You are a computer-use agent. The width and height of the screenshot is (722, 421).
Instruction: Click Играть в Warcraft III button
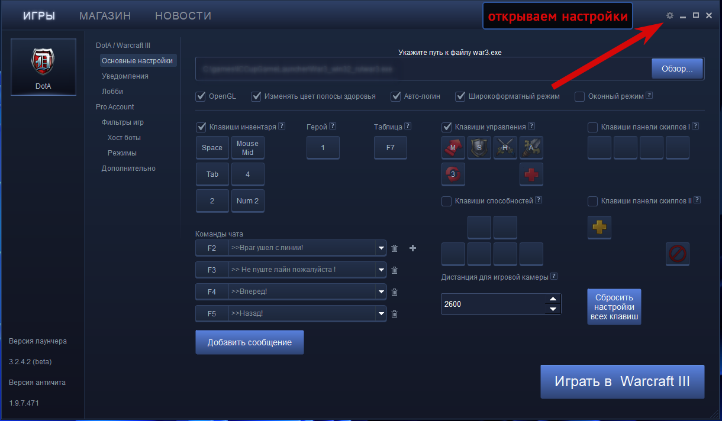pyautogui.click(x=623, y=381)
